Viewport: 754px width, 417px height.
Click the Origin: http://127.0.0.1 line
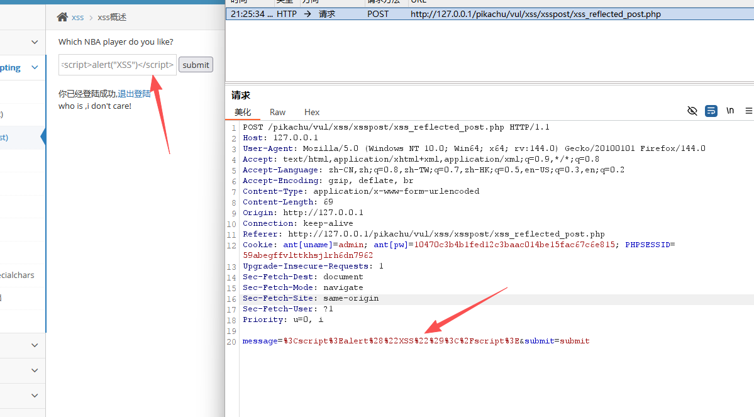tap(303, 213)
